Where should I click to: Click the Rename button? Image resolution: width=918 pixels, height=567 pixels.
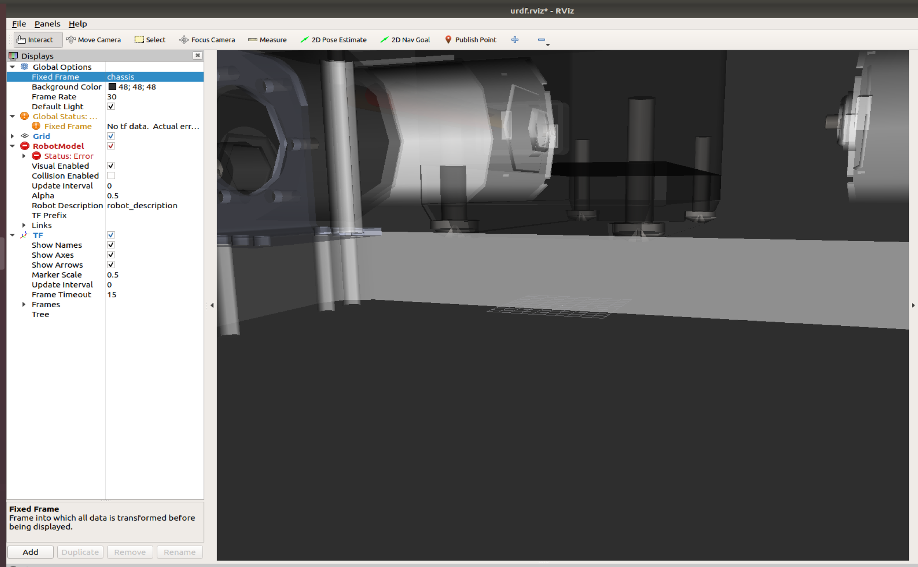180,552
